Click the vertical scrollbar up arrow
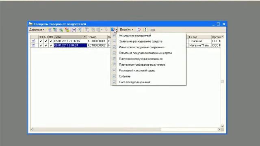 coord(222,37)
